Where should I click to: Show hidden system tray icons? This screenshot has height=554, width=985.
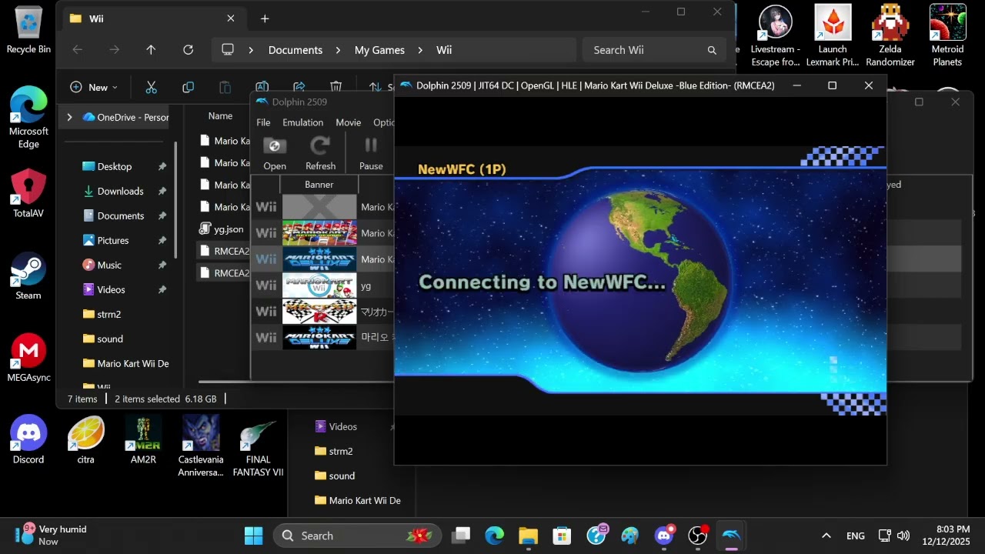(826, 536)
